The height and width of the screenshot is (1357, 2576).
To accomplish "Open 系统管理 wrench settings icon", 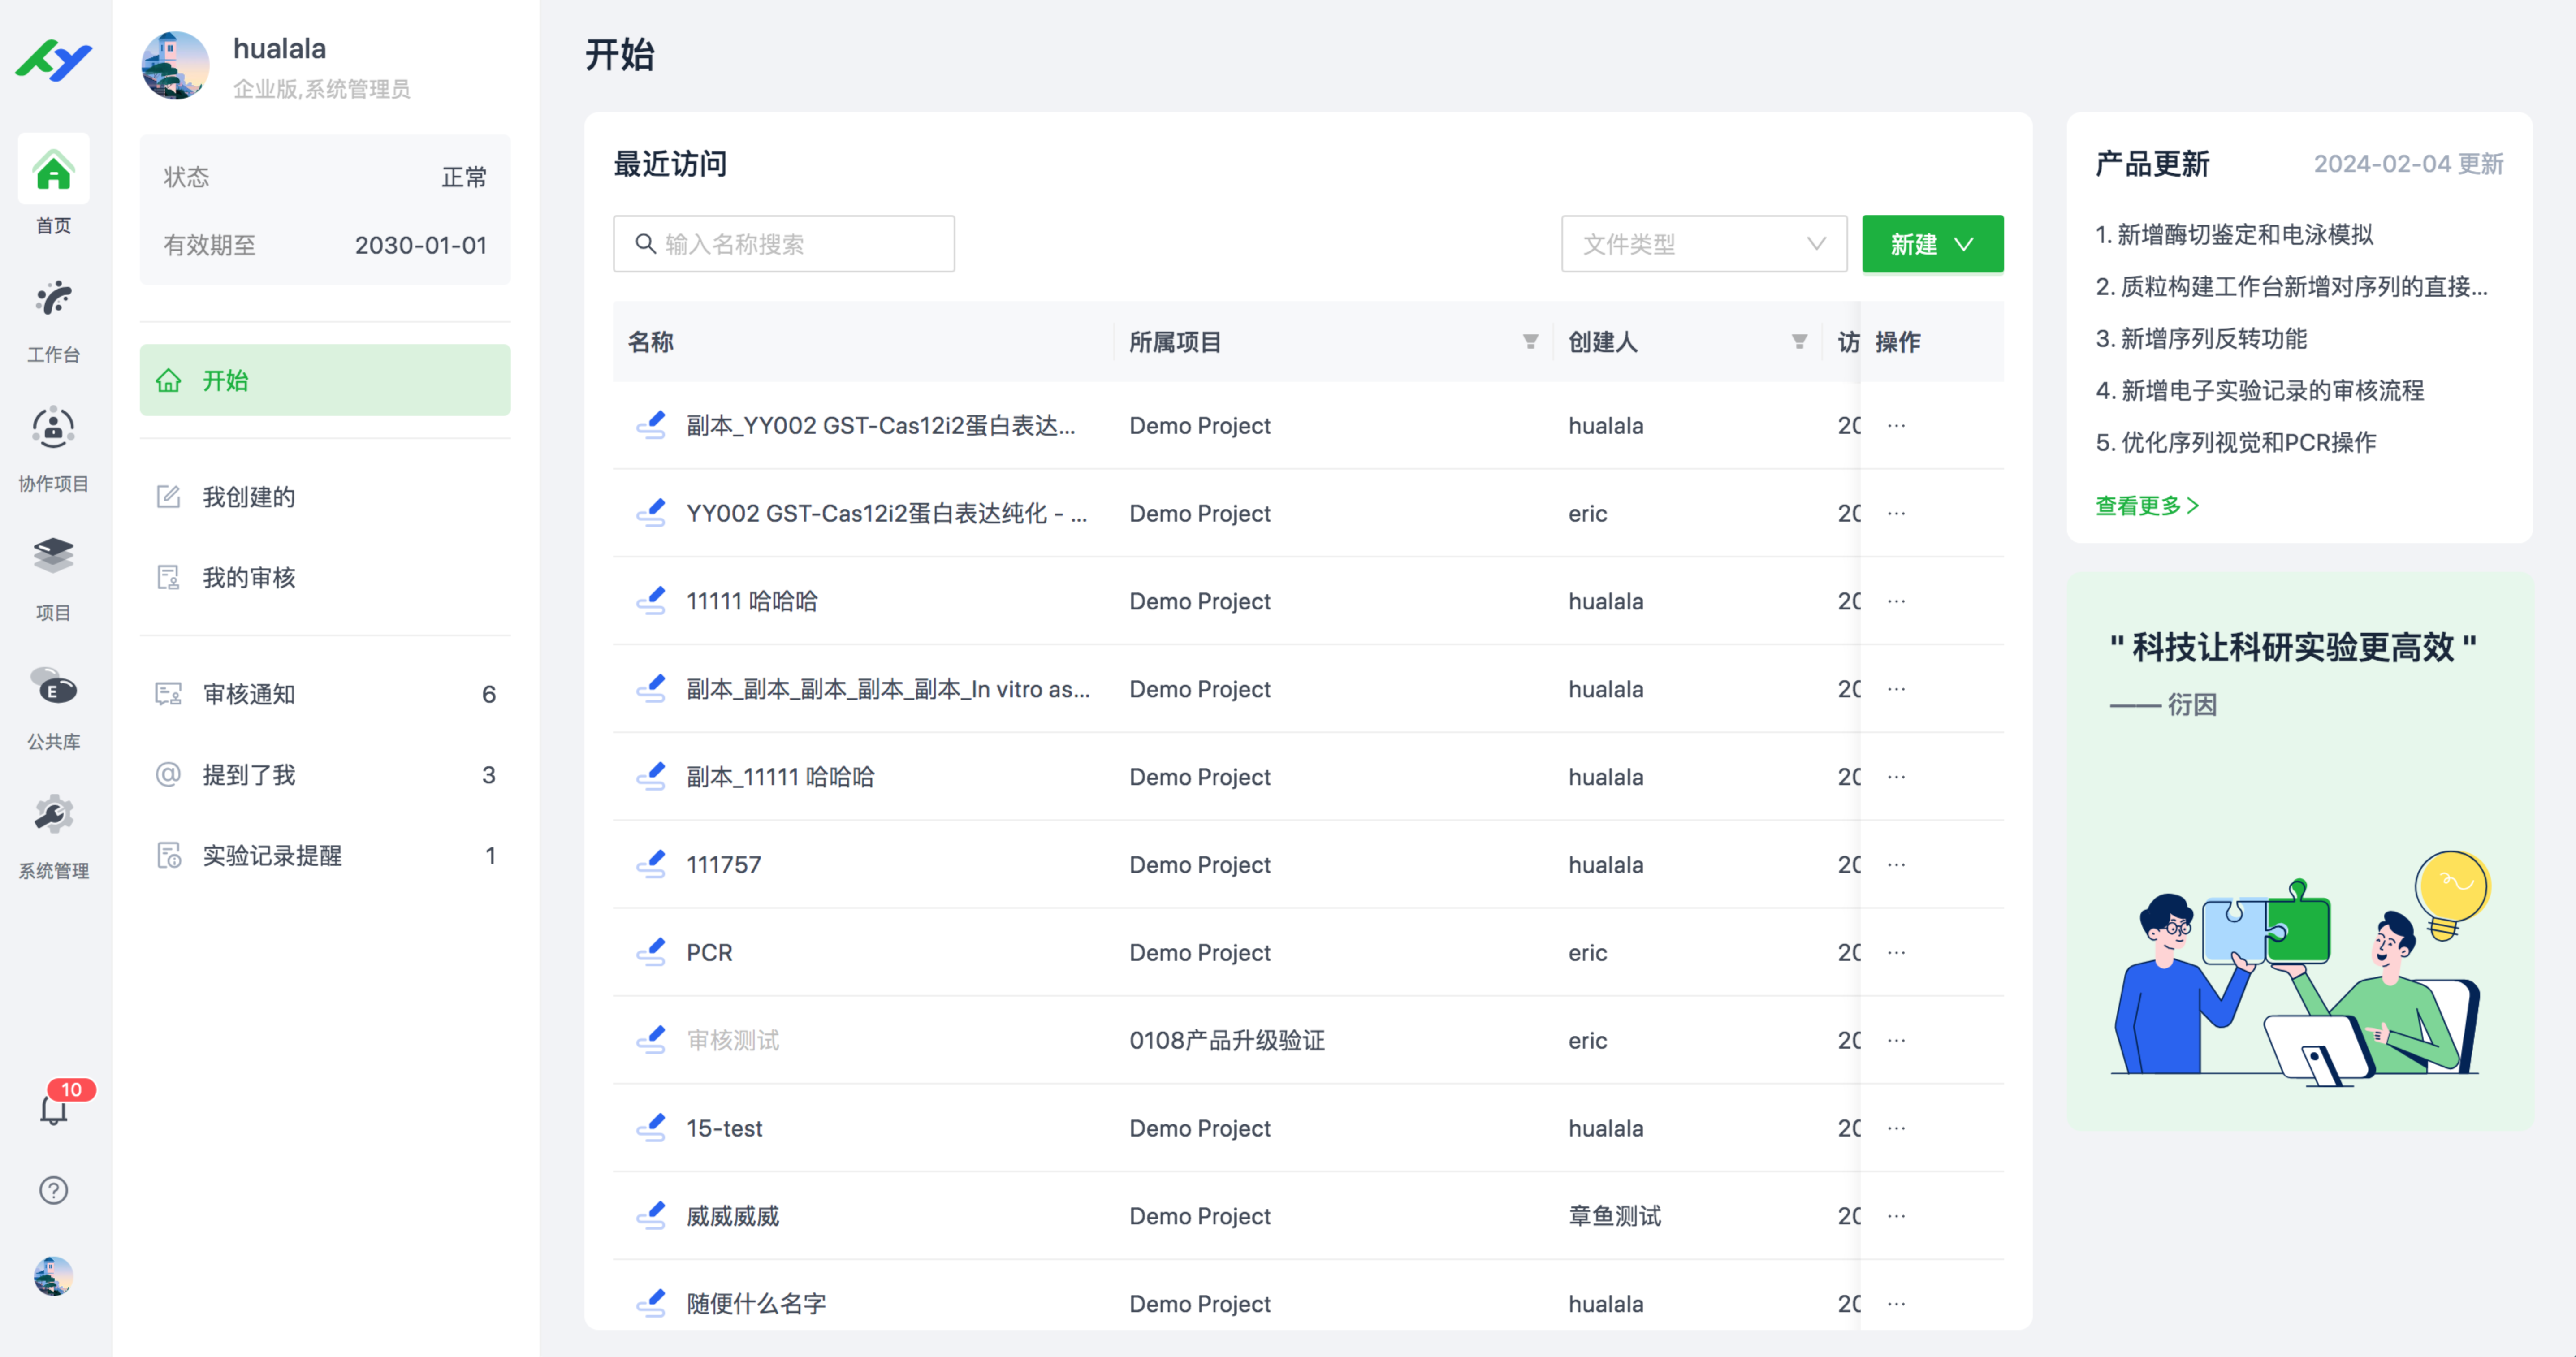I will (x=53, y=816).
